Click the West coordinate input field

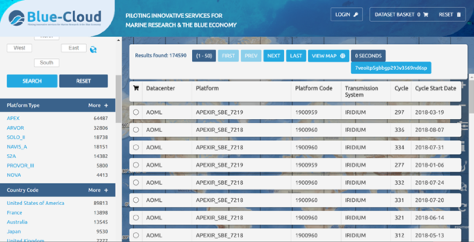[19, 48]
